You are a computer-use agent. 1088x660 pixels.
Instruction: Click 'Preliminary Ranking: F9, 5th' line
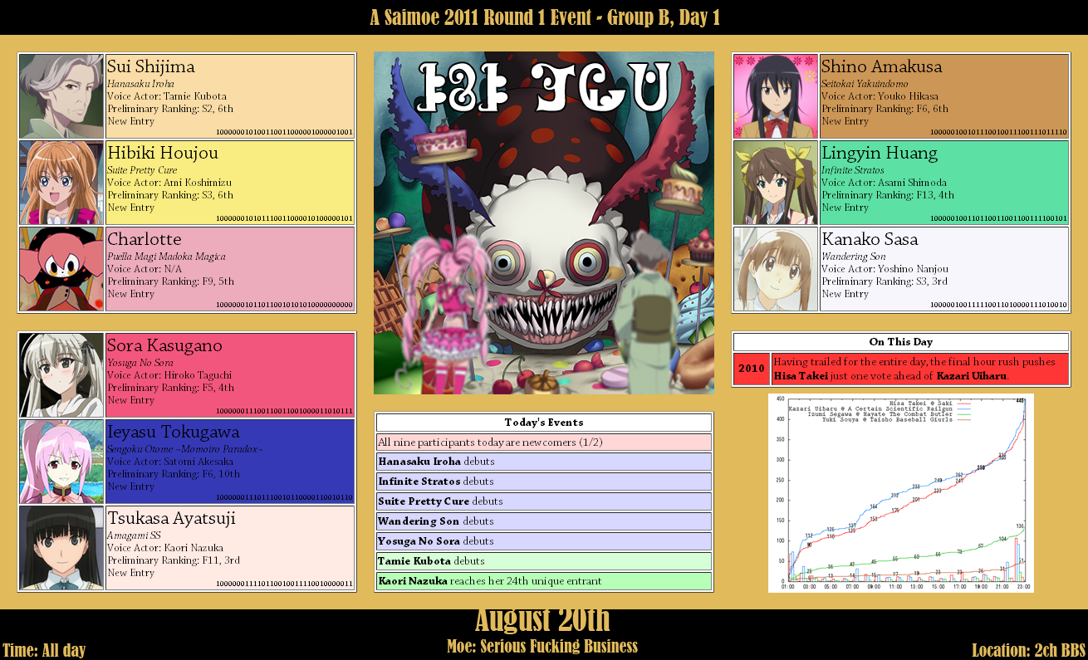[171, 281]
